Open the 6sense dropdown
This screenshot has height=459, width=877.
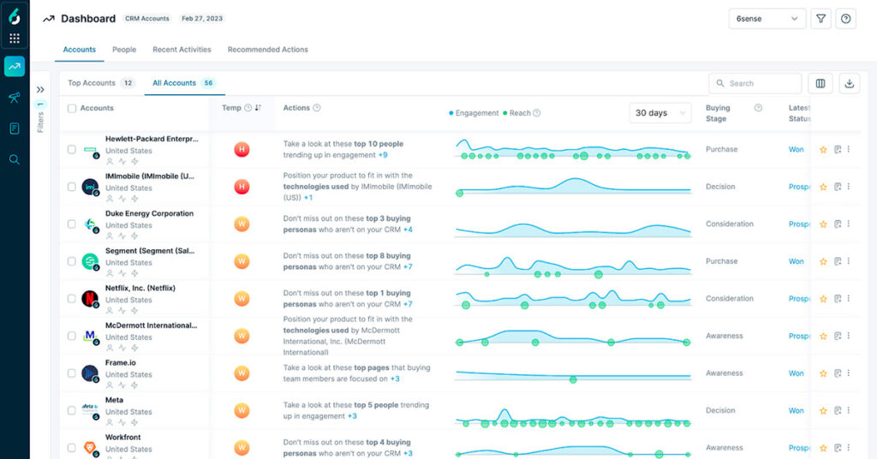(x=767, y=19)
